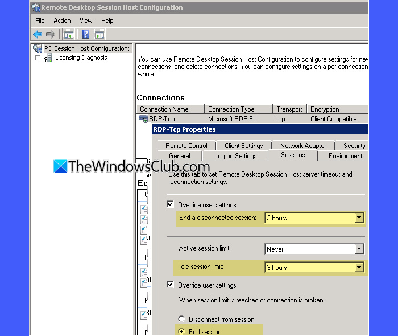Open End a disconnected session dropdown arrow

[x=359, y=218]
